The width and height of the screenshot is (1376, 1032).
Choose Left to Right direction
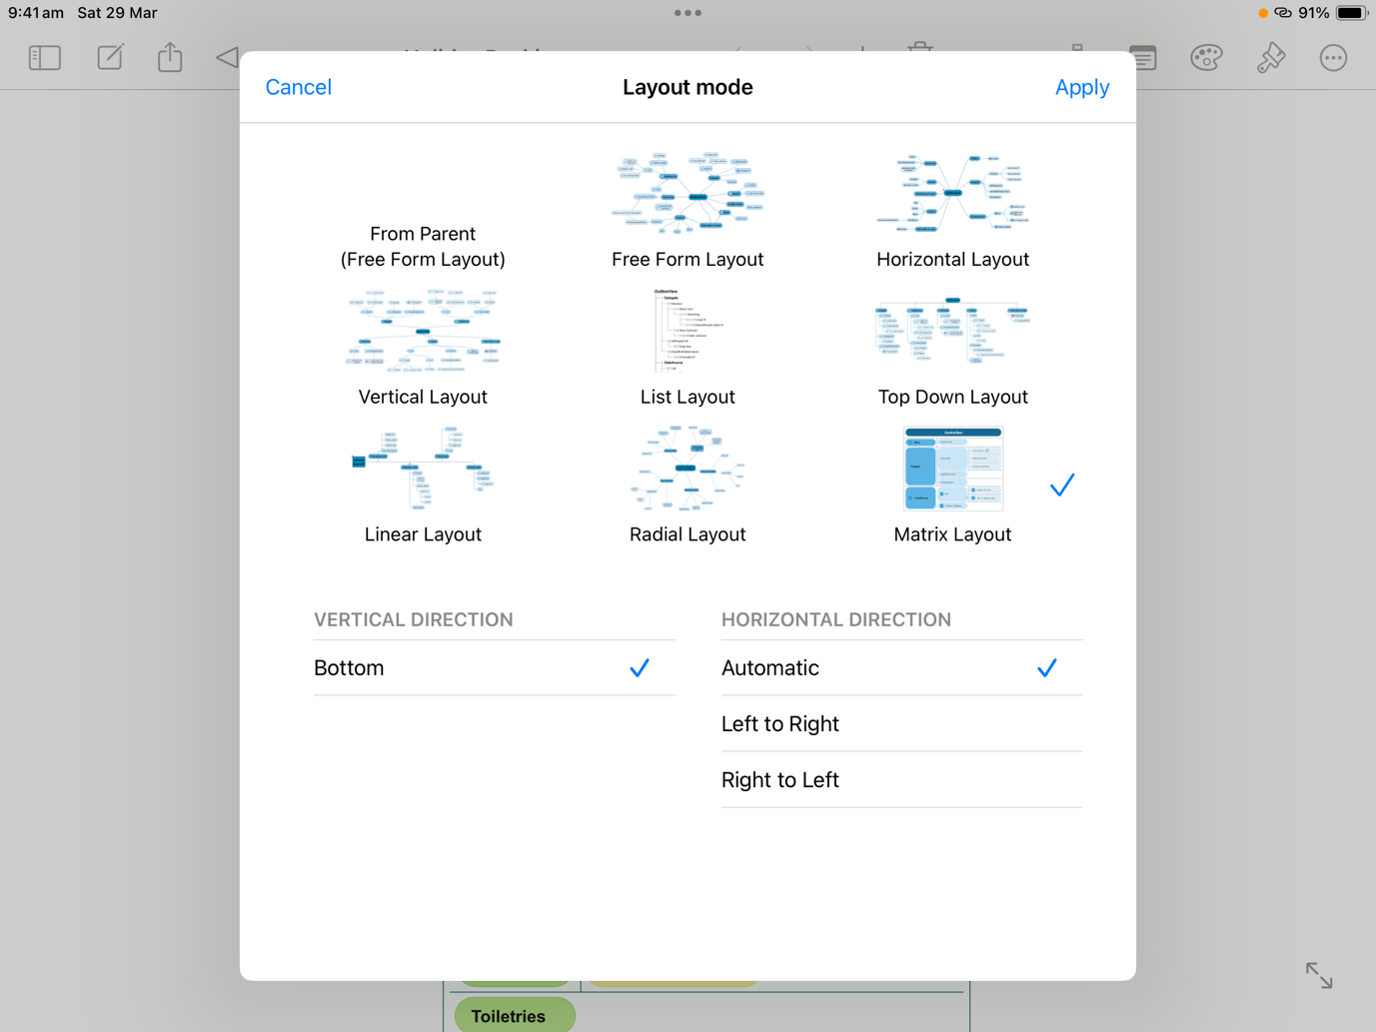901,723
